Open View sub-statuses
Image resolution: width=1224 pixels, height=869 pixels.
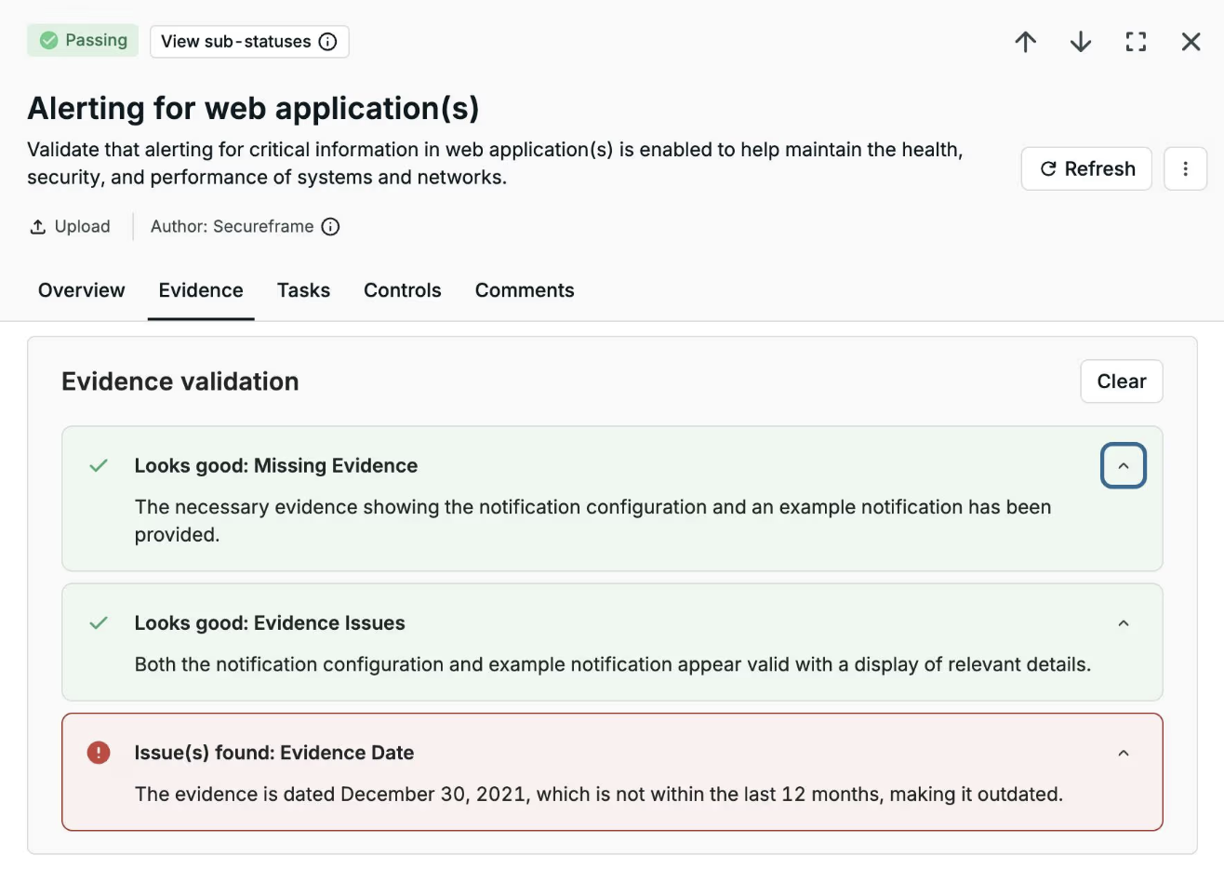click(x=249, y=42)
